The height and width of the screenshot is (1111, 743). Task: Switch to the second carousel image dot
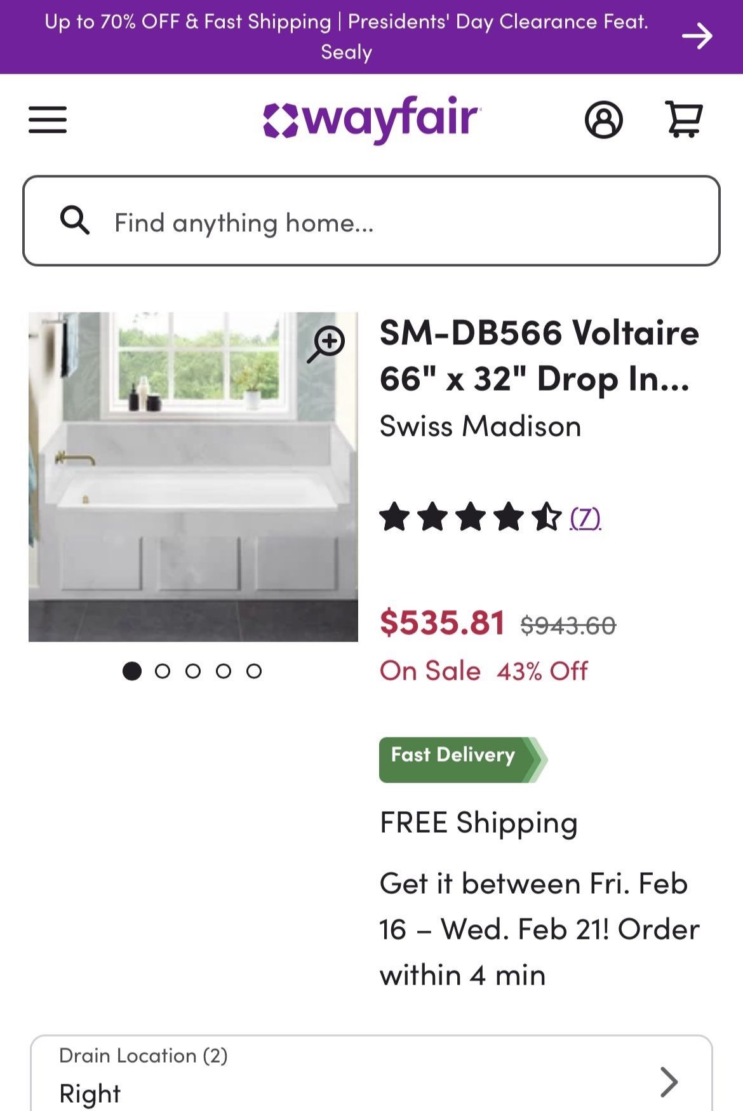[x=163, y=671]
